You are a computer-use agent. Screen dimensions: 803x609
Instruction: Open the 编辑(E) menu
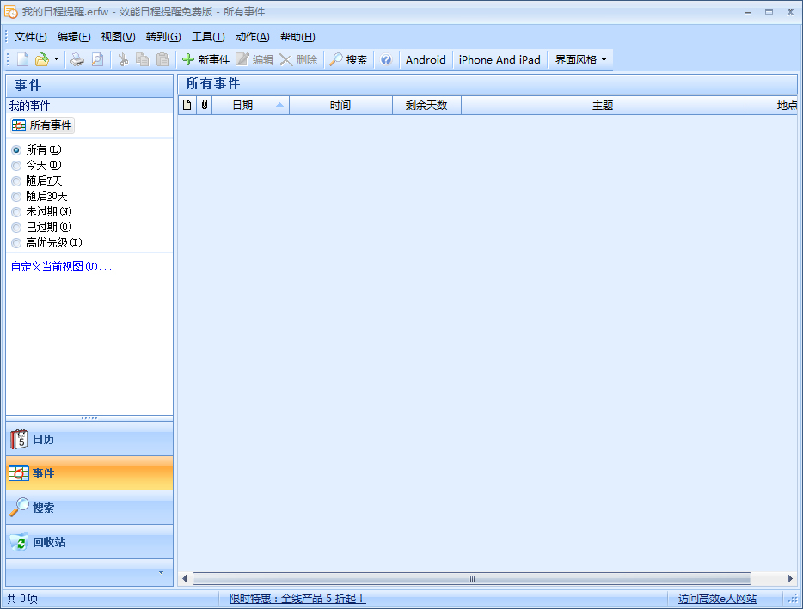coord(74,37)
